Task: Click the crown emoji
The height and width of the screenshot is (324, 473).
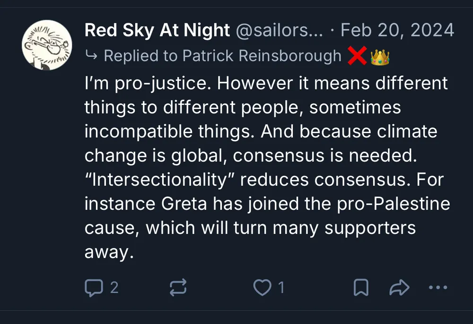Action: click(x=380, y=56)
